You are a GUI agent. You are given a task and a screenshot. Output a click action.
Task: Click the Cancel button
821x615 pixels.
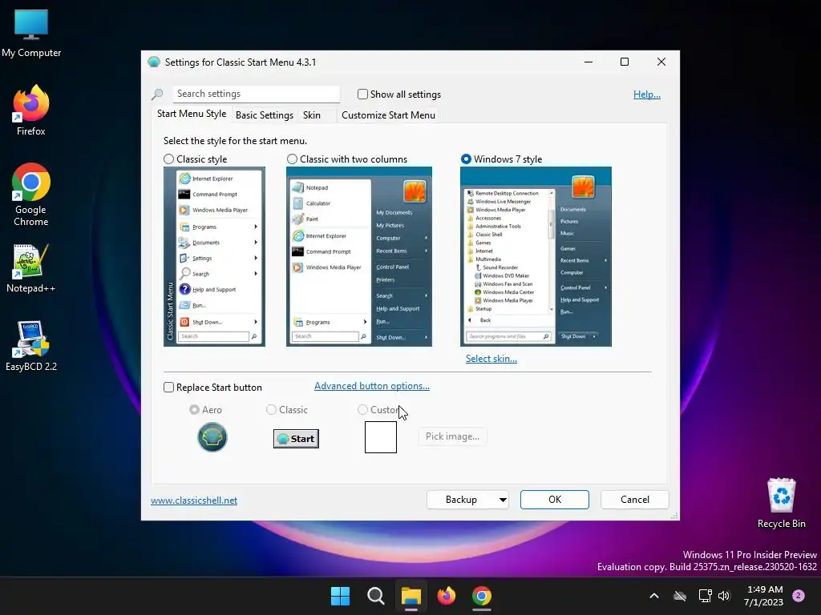pyautogui.click(x=635, y=500)
